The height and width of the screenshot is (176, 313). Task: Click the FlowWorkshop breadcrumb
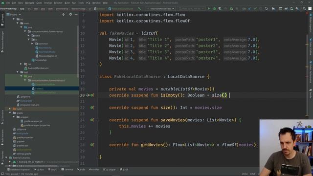pyautogui.click(x=8, y=9)
